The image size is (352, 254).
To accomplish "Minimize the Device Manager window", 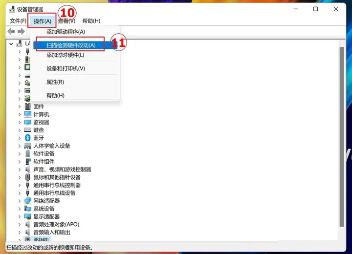I will coord(296,9).
